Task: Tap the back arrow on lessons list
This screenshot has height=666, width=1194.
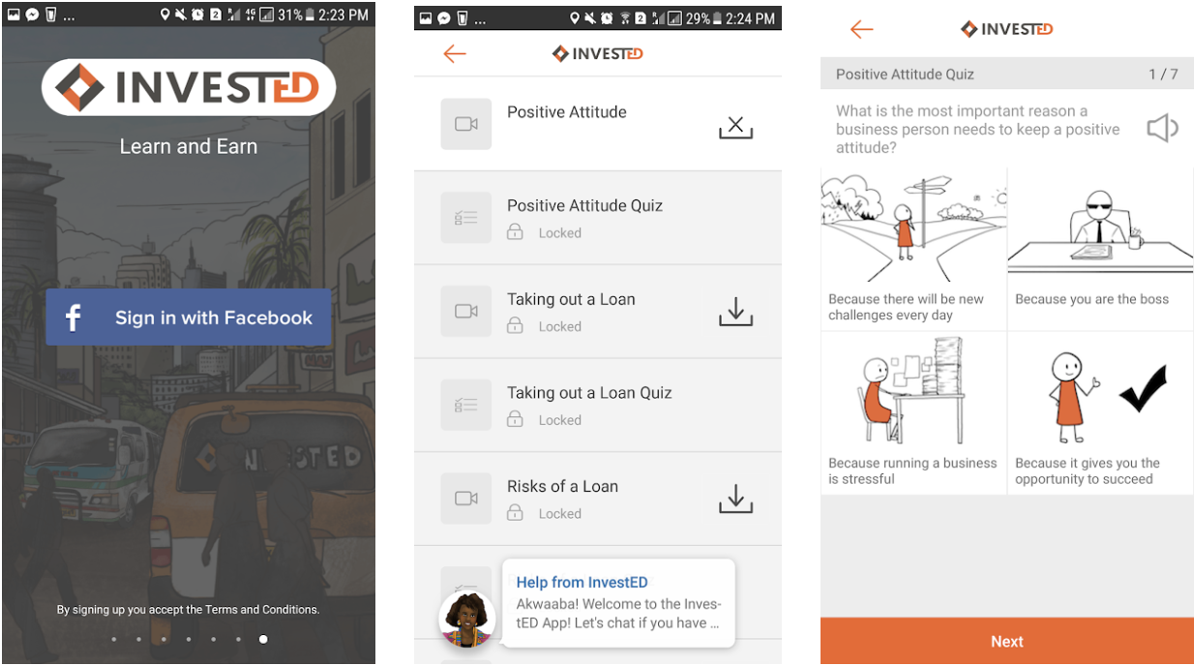Action: [455, 54]
